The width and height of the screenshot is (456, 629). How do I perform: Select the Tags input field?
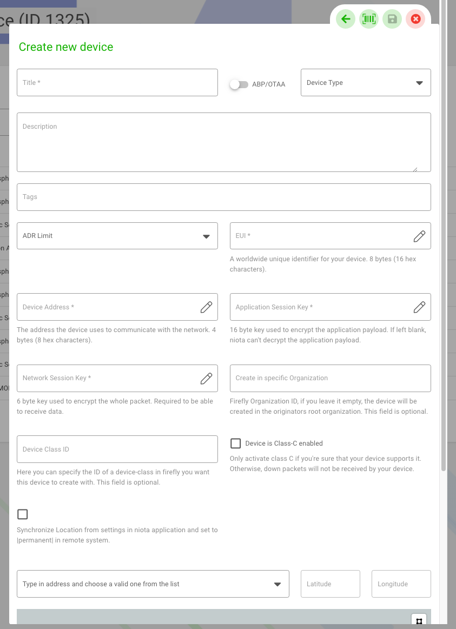[224, 197]
